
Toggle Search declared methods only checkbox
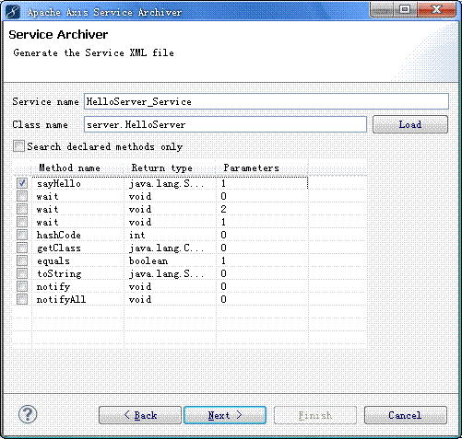(x=18, y=146)
